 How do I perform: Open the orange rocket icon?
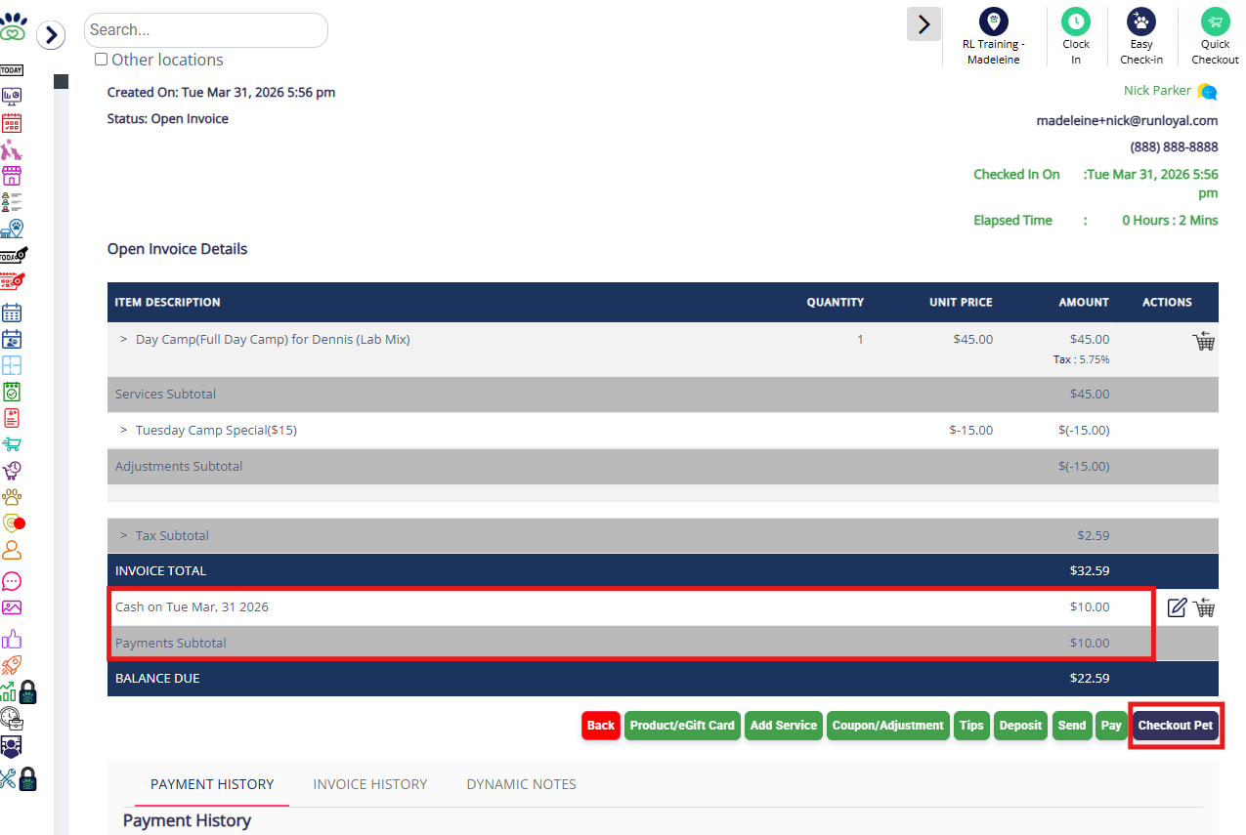12,666
